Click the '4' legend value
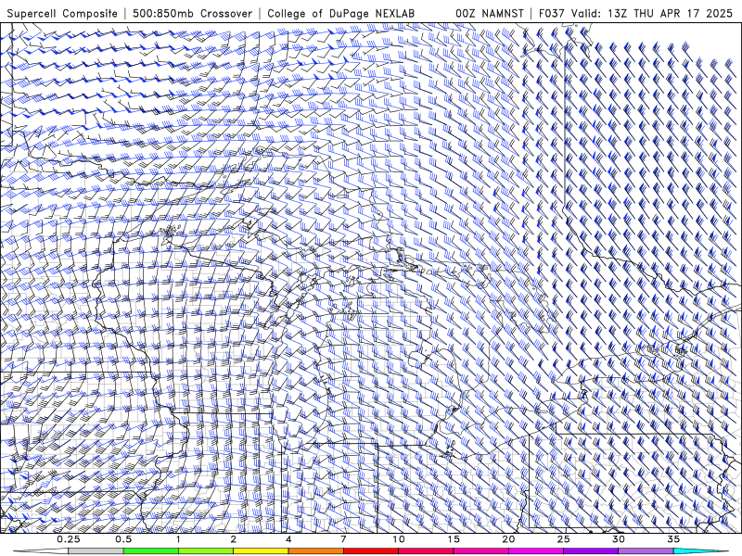This screenshot has height=556, width=742. [x=288, y=539]
